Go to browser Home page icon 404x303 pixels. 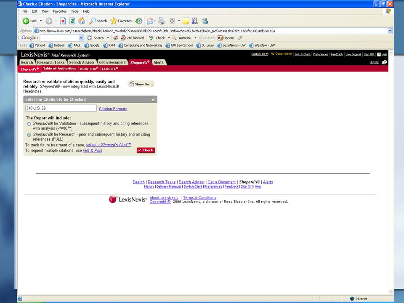pos(82,21)
